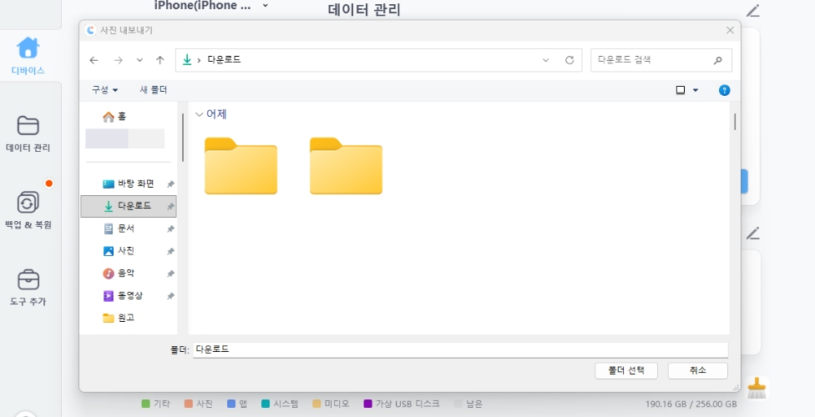Click the 가상 USB 디스크 legend label
Image resolution: width=815 pixels, height=417 pixels.
pos(407,404)
